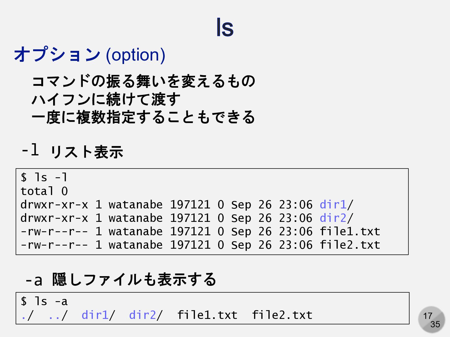Image resolution: width=450 pixels, height=337 pixels.
Task: Click the line コマンドの振る舞いを変えるもの
Action: pos(143,81)
